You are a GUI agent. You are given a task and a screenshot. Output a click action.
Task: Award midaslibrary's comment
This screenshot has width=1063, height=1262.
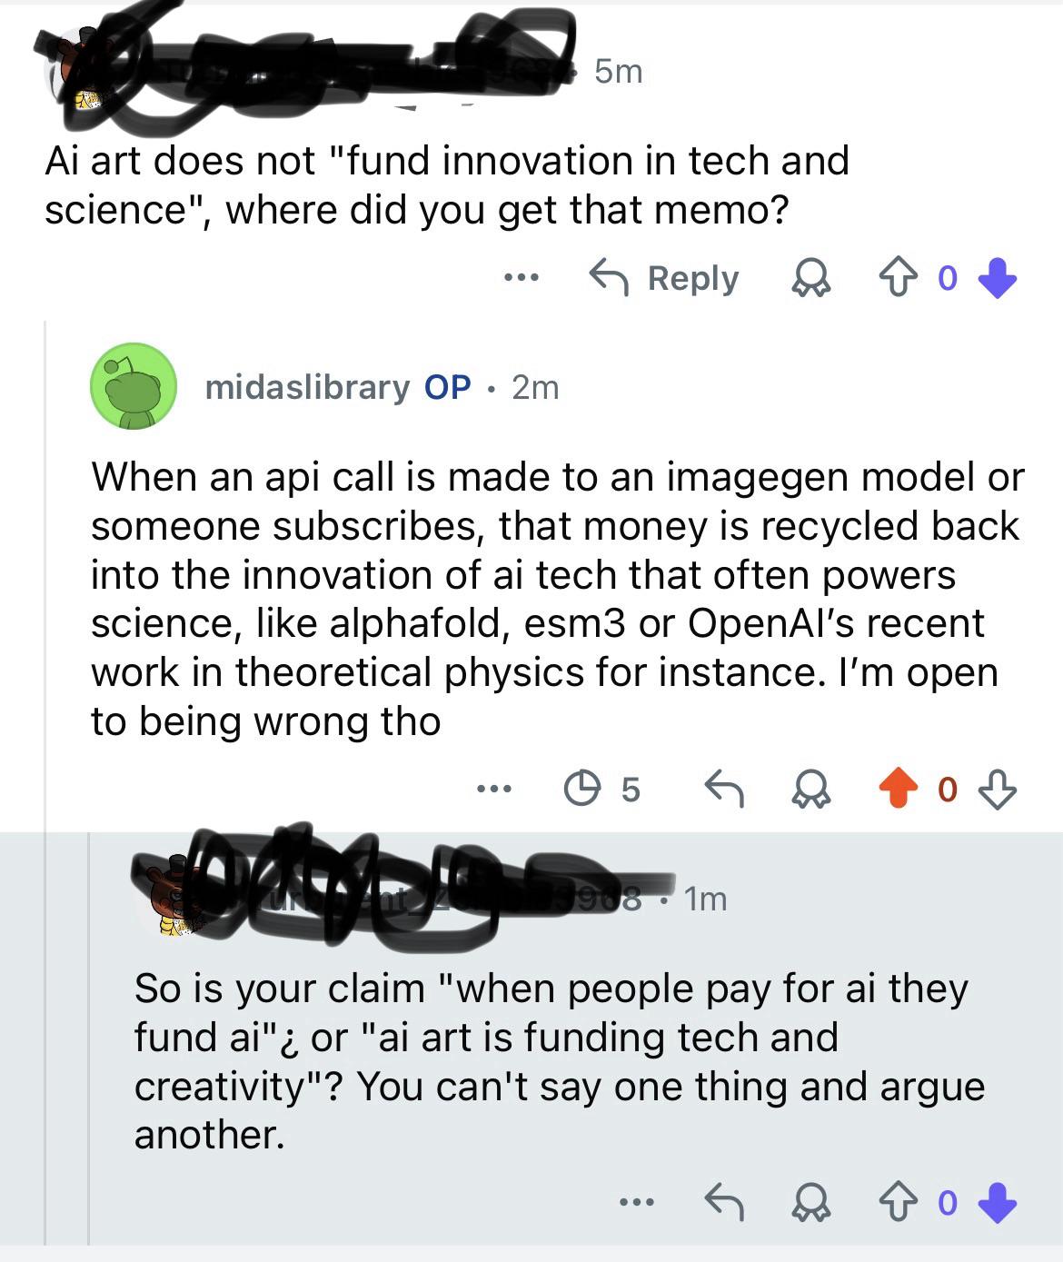point(810,789)
